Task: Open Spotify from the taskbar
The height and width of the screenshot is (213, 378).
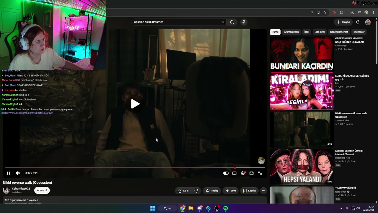Action: click(x=226, y=208)
